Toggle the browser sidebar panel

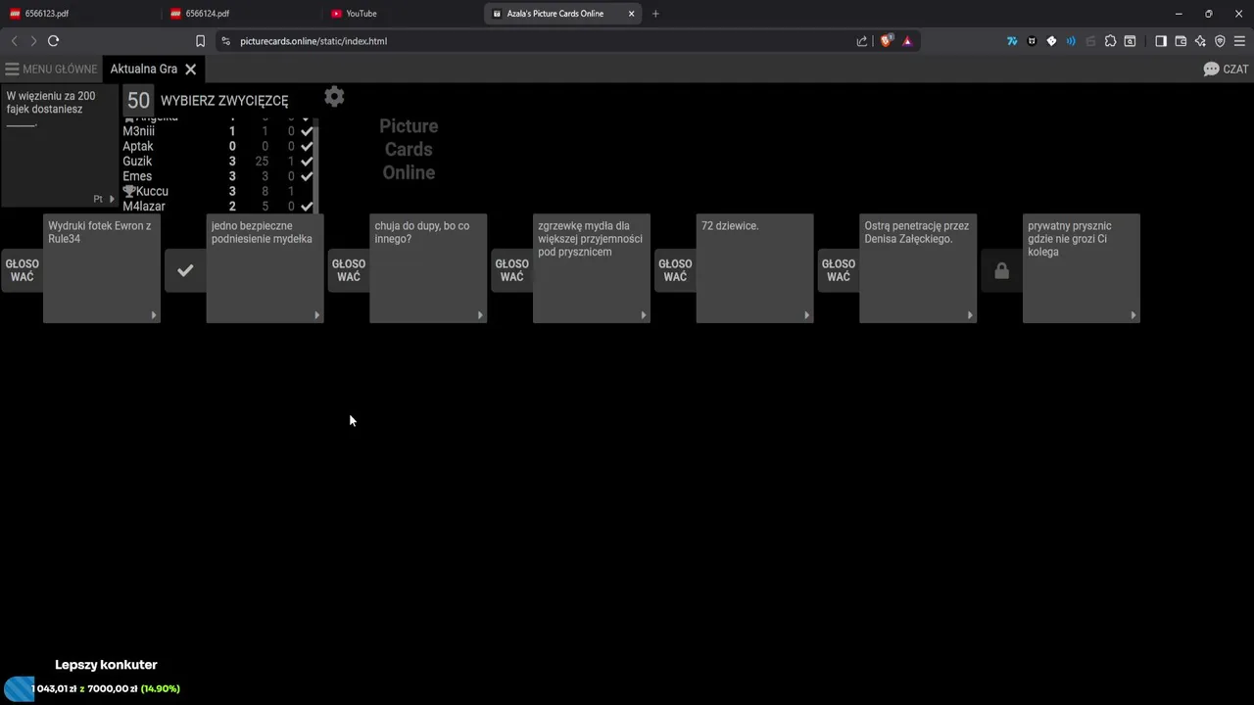coord(1161,41)
